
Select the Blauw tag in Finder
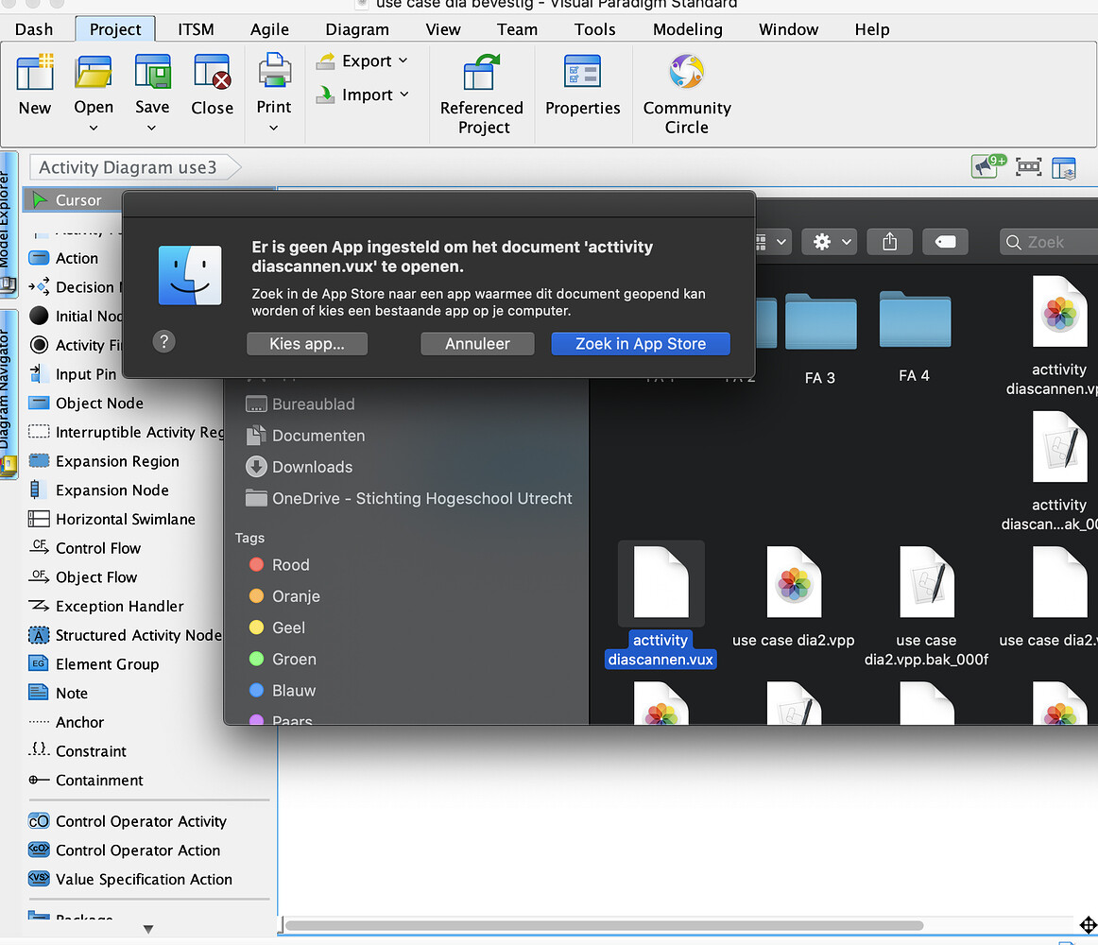point(283,691)
